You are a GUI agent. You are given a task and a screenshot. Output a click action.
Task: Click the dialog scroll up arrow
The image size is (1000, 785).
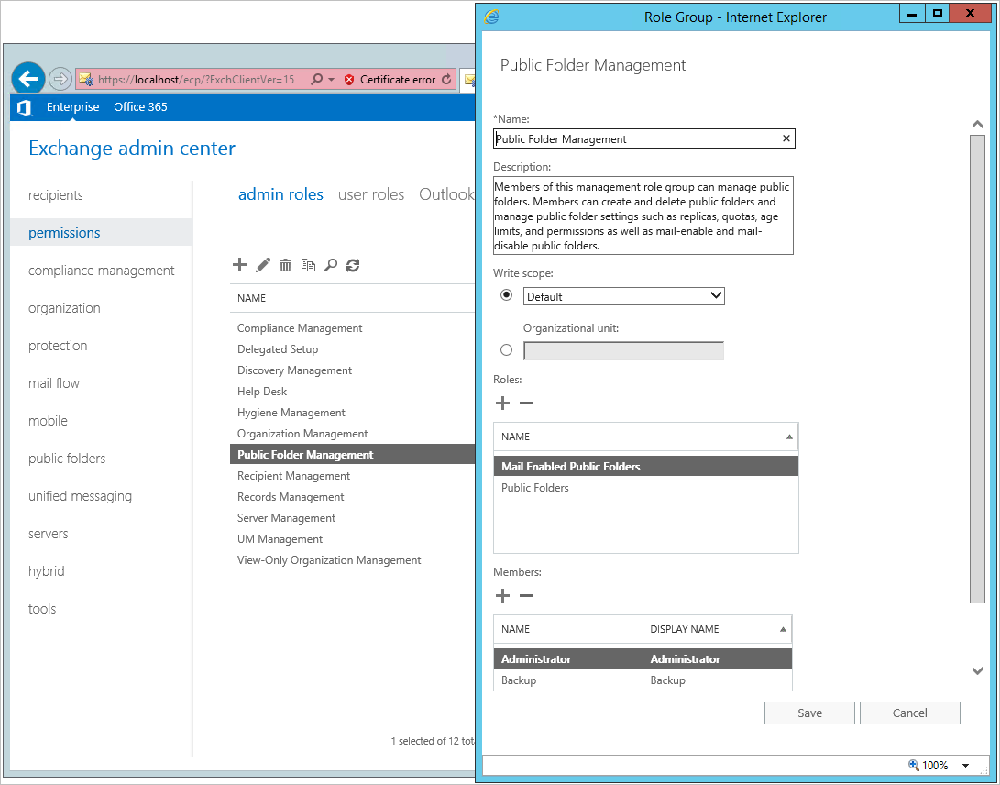pyautogui.click(x=977, y=125)
